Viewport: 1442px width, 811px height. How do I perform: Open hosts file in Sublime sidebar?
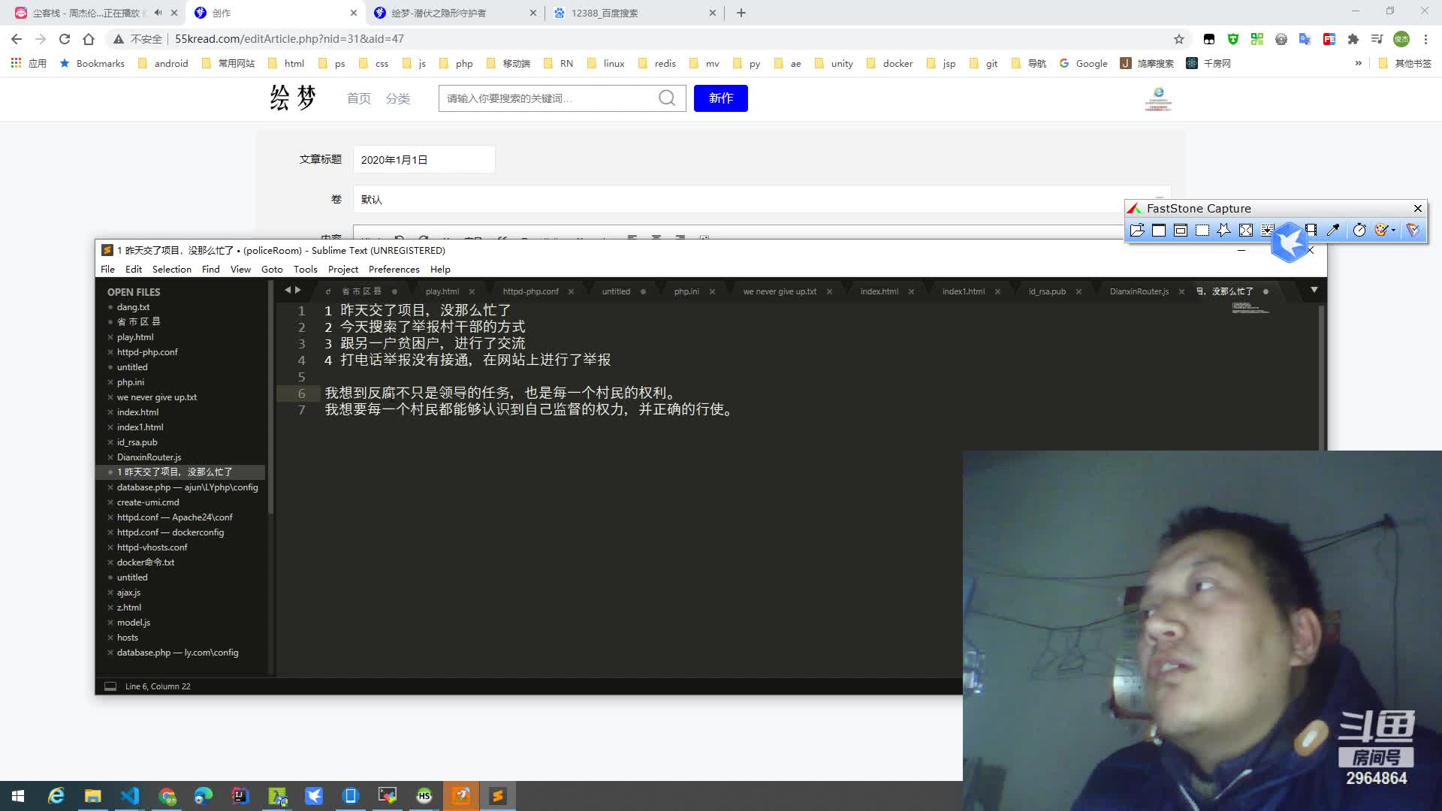[128, 638]
